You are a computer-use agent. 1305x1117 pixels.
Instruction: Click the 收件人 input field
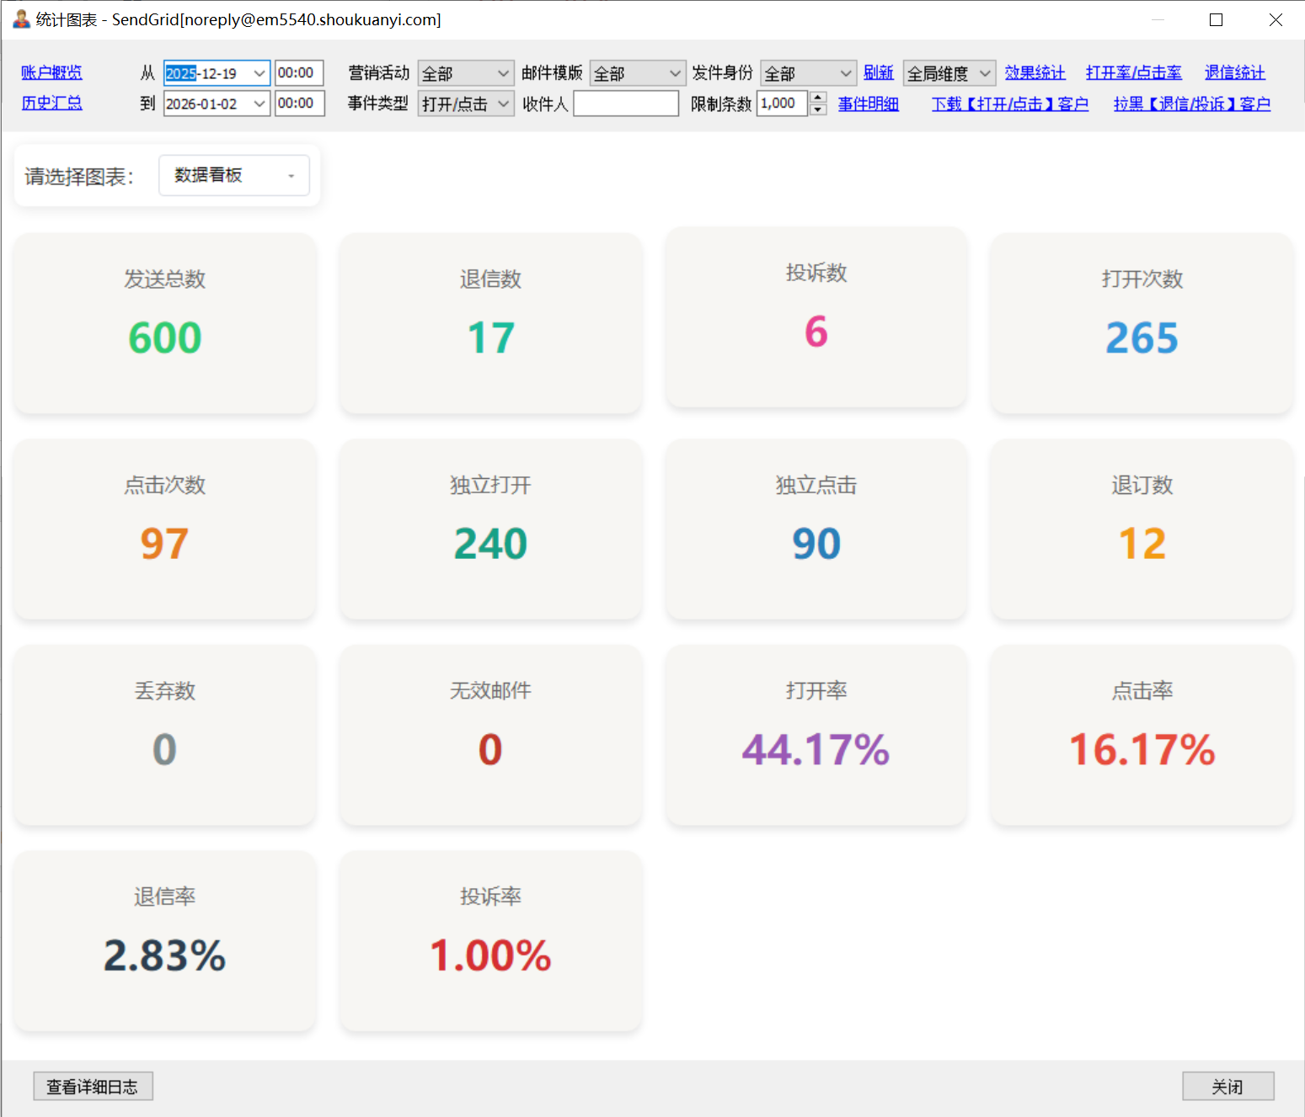[x=625, y=104]
